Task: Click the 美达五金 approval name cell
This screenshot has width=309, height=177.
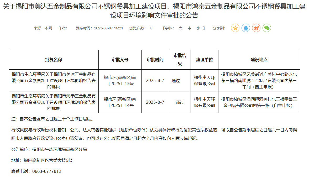Action: pyautogui.click(x=54, y=80)
